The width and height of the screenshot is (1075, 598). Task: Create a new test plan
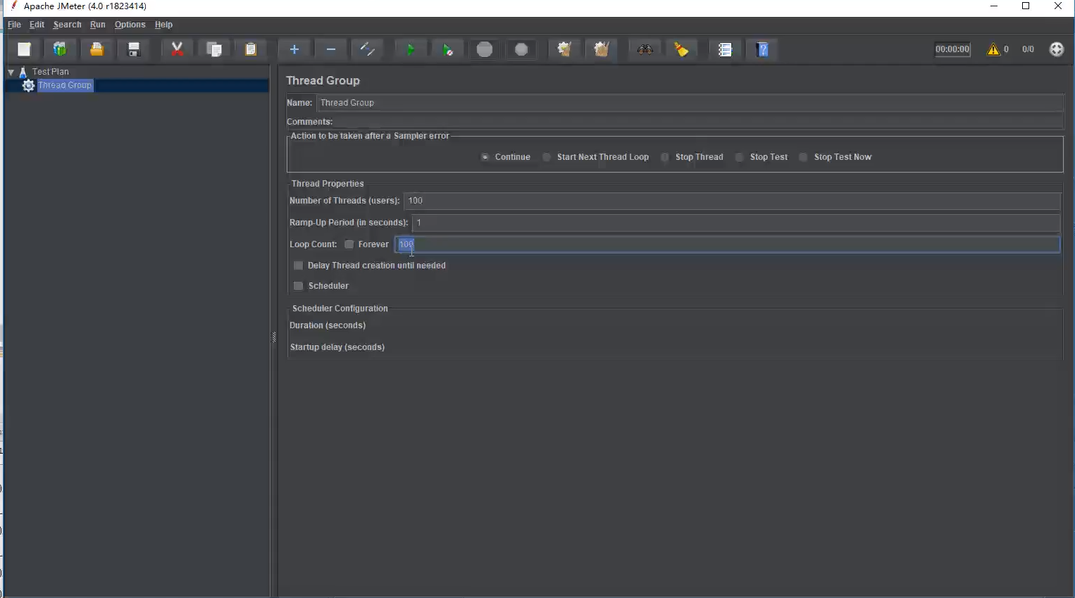click(x=24, y=49)
